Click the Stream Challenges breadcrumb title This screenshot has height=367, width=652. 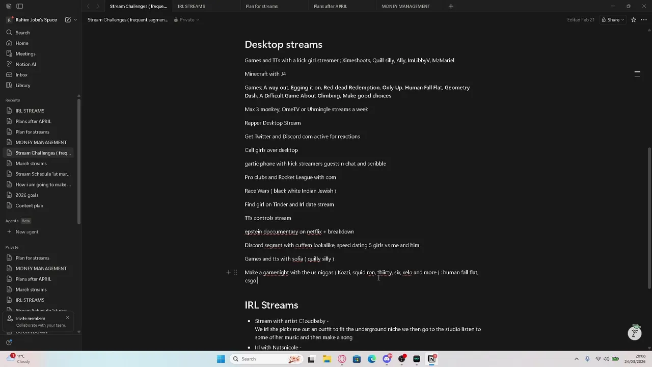127,20
